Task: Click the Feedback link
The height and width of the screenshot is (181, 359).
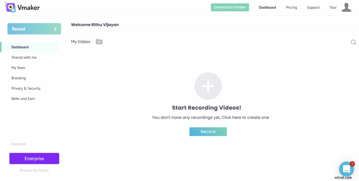Action: point(19,144)
